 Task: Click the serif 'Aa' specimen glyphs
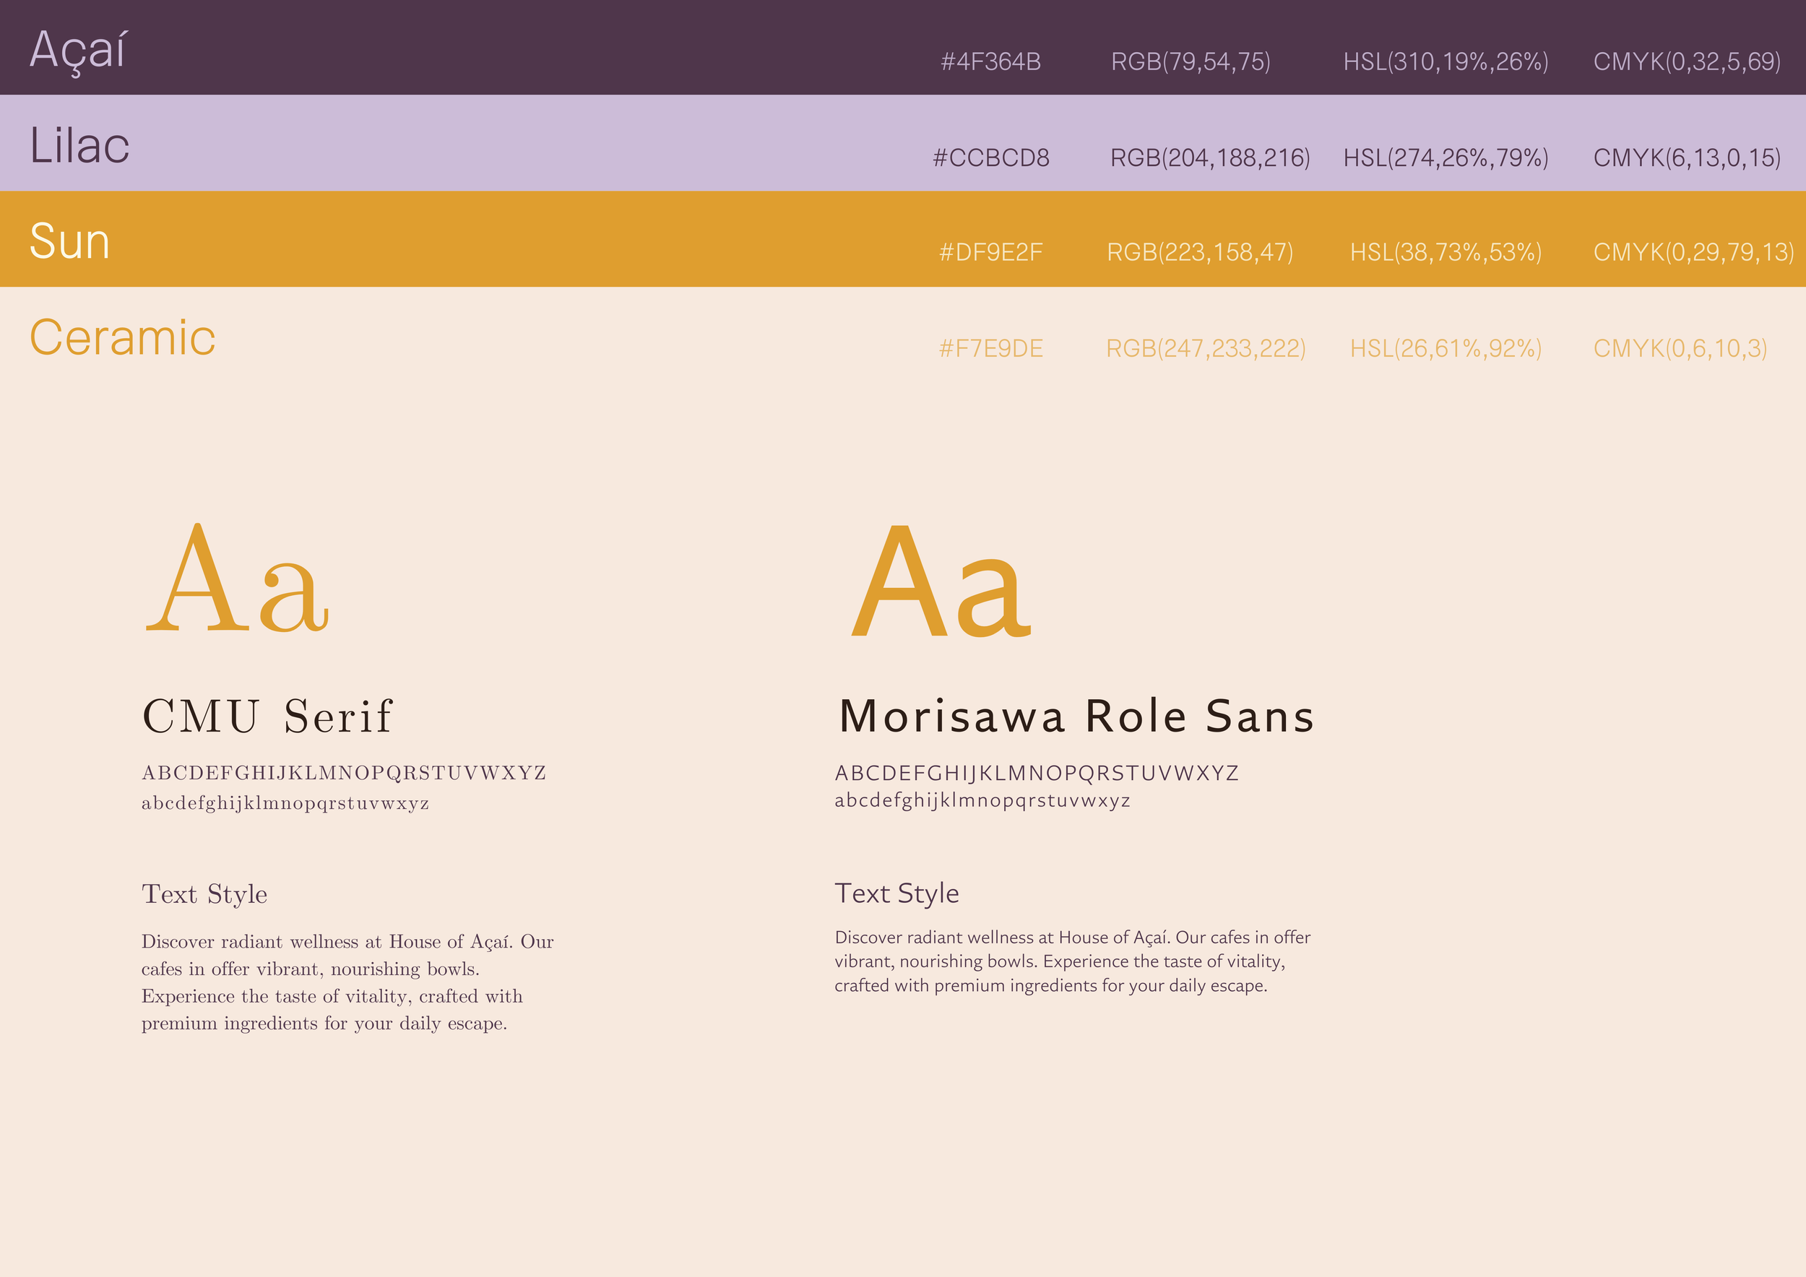[238, 578]
